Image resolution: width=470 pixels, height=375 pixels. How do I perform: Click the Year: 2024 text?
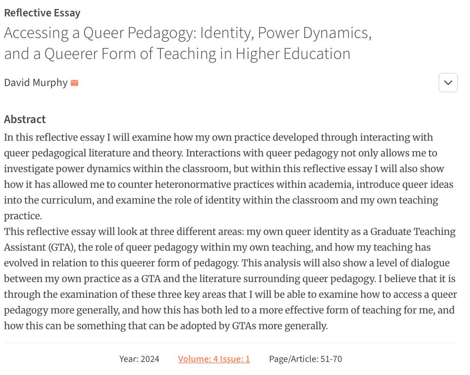pos(139,359)
